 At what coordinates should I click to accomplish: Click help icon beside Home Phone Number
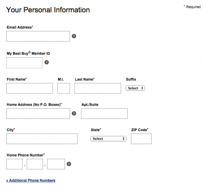(69, 164)
